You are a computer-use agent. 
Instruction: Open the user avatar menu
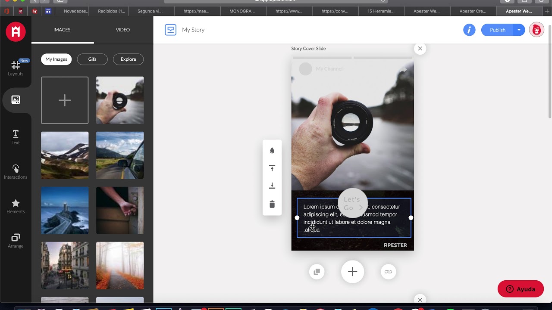coord(536,30)
